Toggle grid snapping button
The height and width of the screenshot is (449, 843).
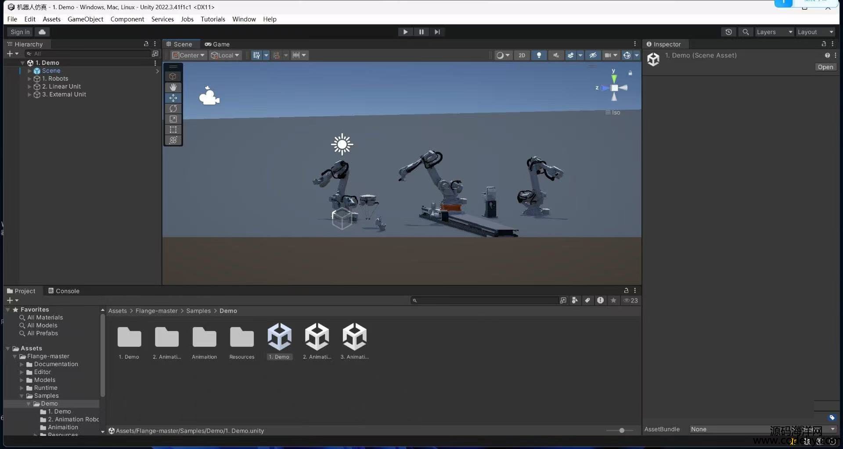(276, 55)
